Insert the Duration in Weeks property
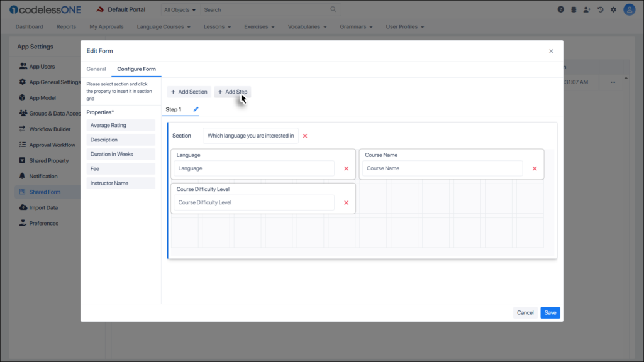The image size is (644, 362). tap(121, 155)
